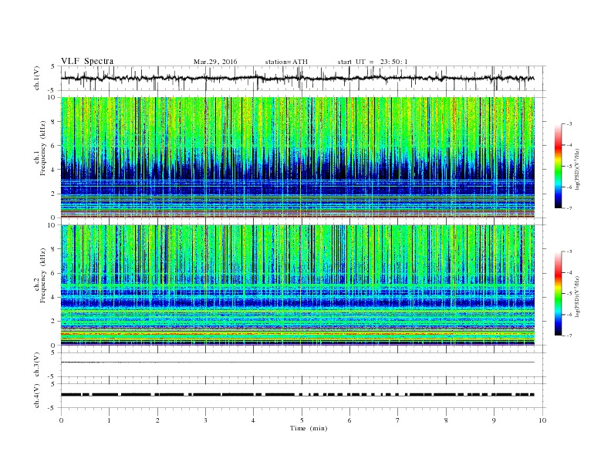This screenshot has width=611, height=472.
Task: Click the "10" kHz tick of ch.2 spectrogram
Action: pyautogui.click(x=53, y=224)
